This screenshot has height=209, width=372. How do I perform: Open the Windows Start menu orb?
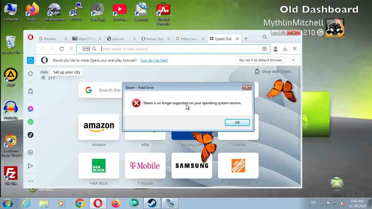8,203
